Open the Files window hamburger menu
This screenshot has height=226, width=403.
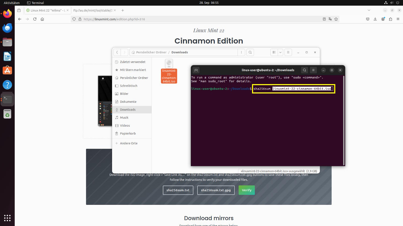[x=288, y=52]
